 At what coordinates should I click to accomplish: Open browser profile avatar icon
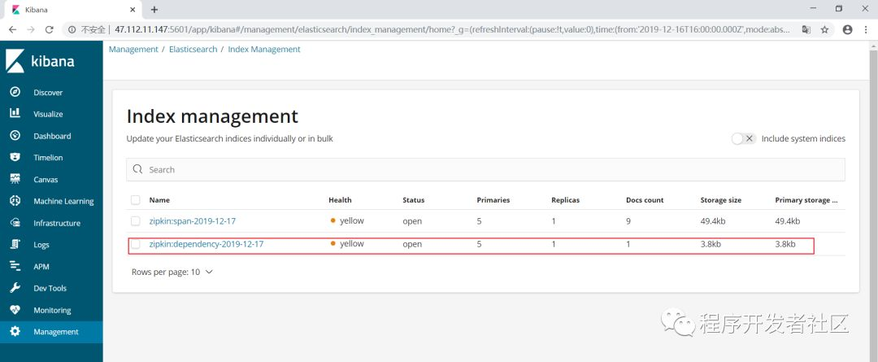pyautogui.click(x=847, y=30)
